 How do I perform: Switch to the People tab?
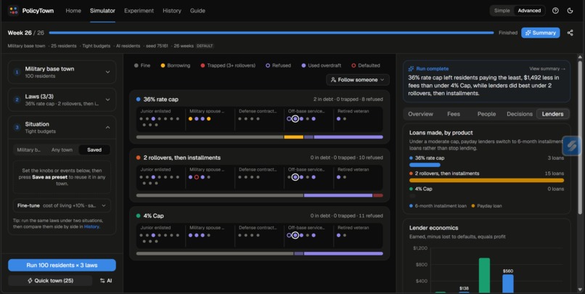coord(486,114)
